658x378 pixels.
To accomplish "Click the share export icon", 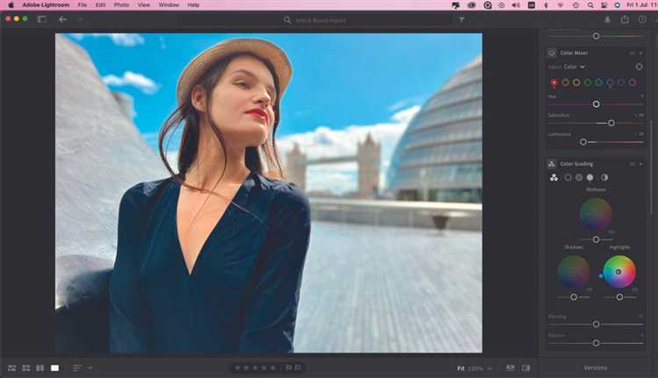I will pyautogui.click(x=625, y=19).
